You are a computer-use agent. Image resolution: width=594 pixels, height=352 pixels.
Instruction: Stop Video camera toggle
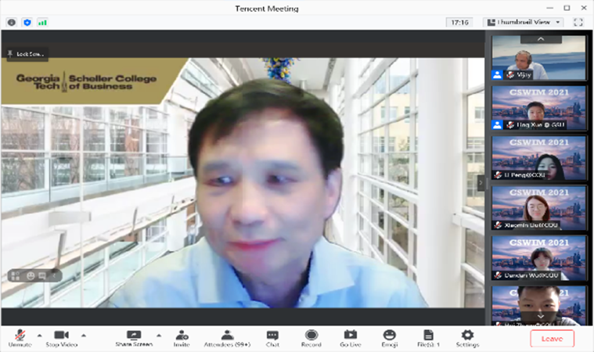click(61, 339)
